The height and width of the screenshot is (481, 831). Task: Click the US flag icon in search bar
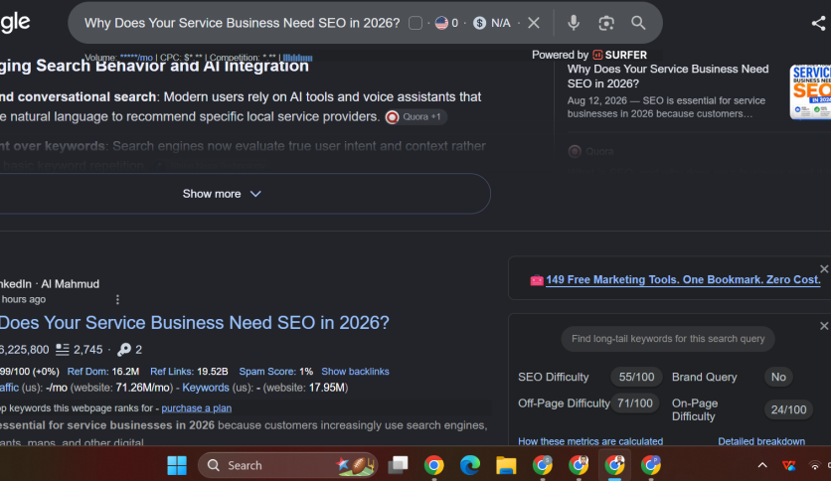click(441, 23)
